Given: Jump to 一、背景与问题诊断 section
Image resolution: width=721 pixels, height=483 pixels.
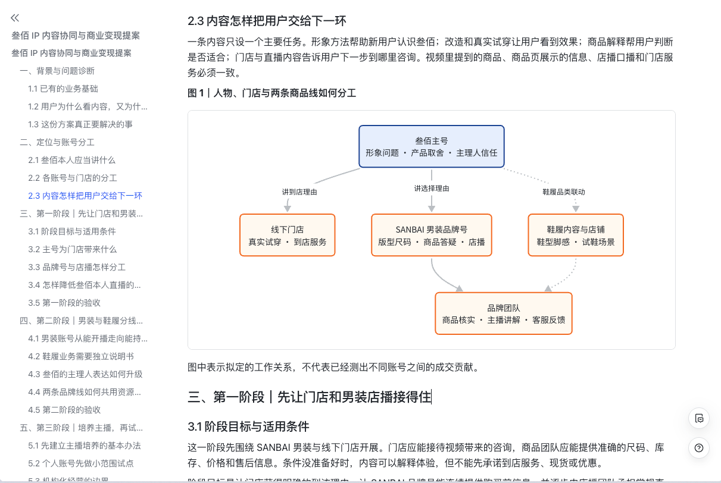Looking at the screenshot, I should (57, 71).
